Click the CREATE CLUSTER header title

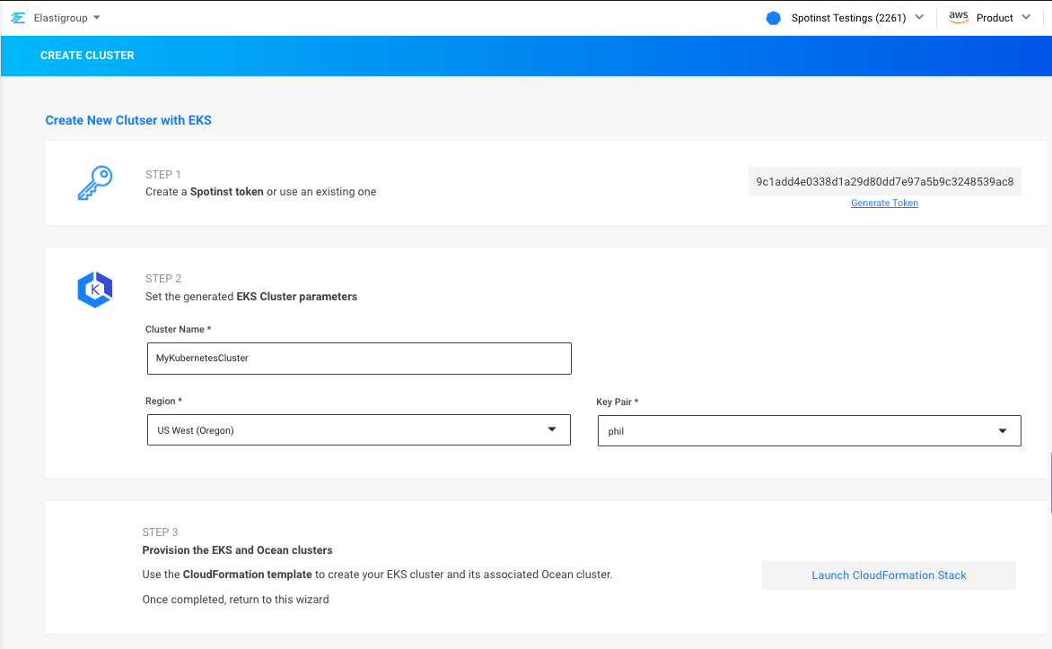(87, 56)
